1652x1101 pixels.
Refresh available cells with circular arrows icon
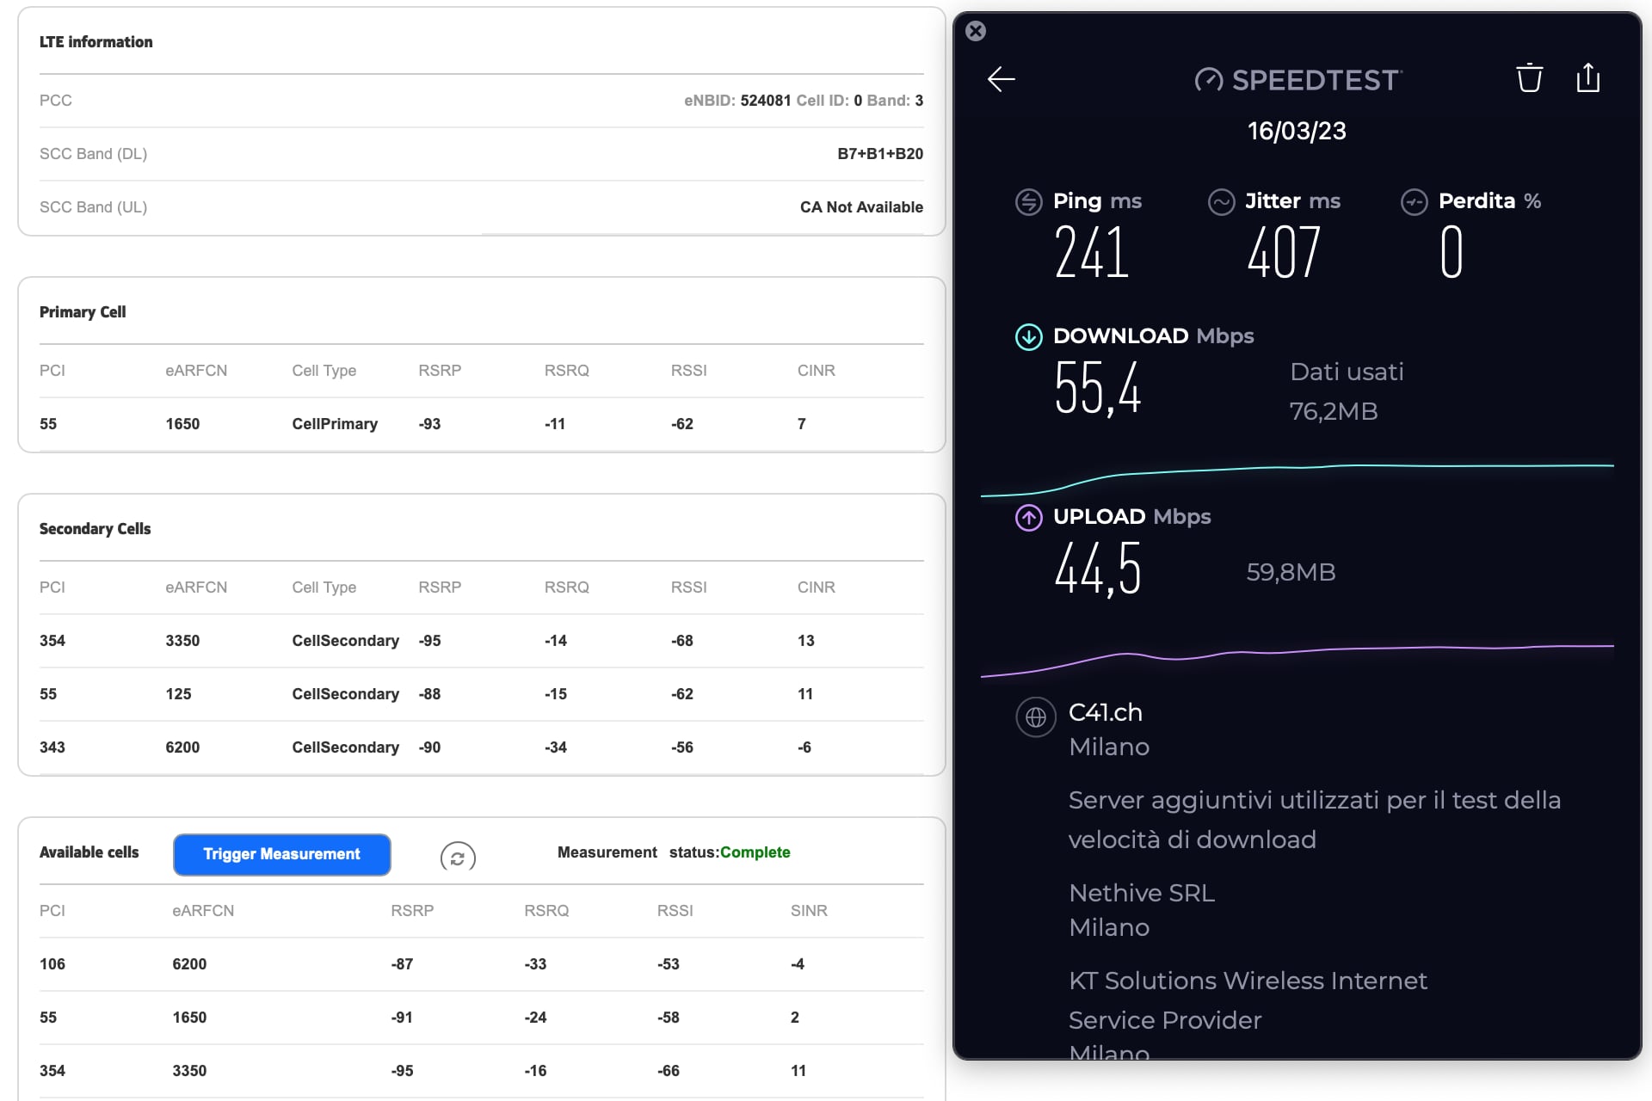point(458,858)
